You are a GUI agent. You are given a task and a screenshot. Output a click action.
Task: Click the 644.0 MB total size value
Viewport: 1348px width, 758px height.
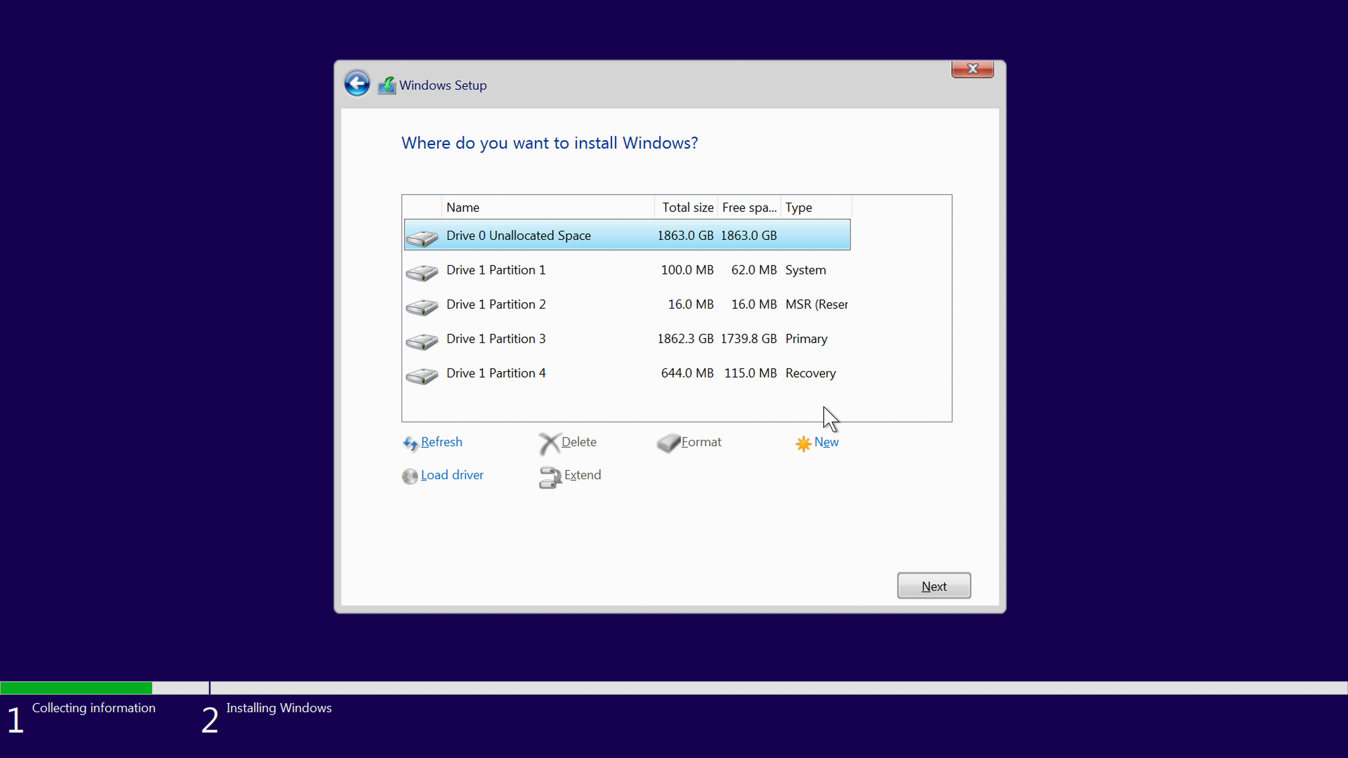[687, 373]
